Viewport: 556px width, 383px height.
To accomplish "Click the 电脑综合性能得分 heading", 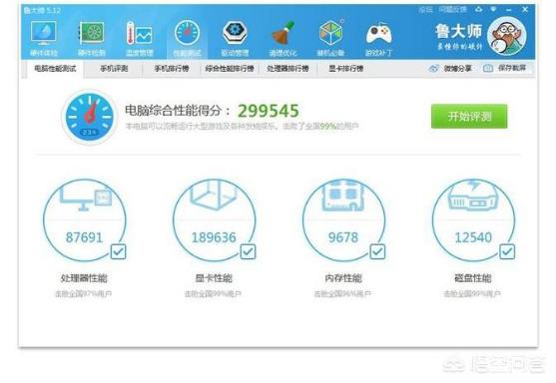I will coord(178,111).
